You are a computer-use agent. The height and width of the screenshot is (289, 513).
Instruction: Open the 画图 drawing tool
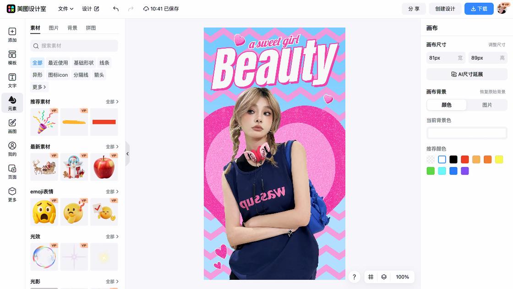click(x=12, y=126)
